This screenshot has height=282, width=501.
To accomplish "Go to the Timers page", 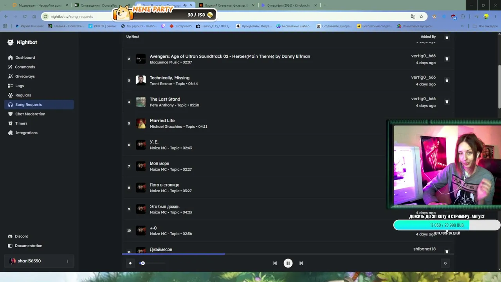I will pyautogui.click(x=39, y=123).
